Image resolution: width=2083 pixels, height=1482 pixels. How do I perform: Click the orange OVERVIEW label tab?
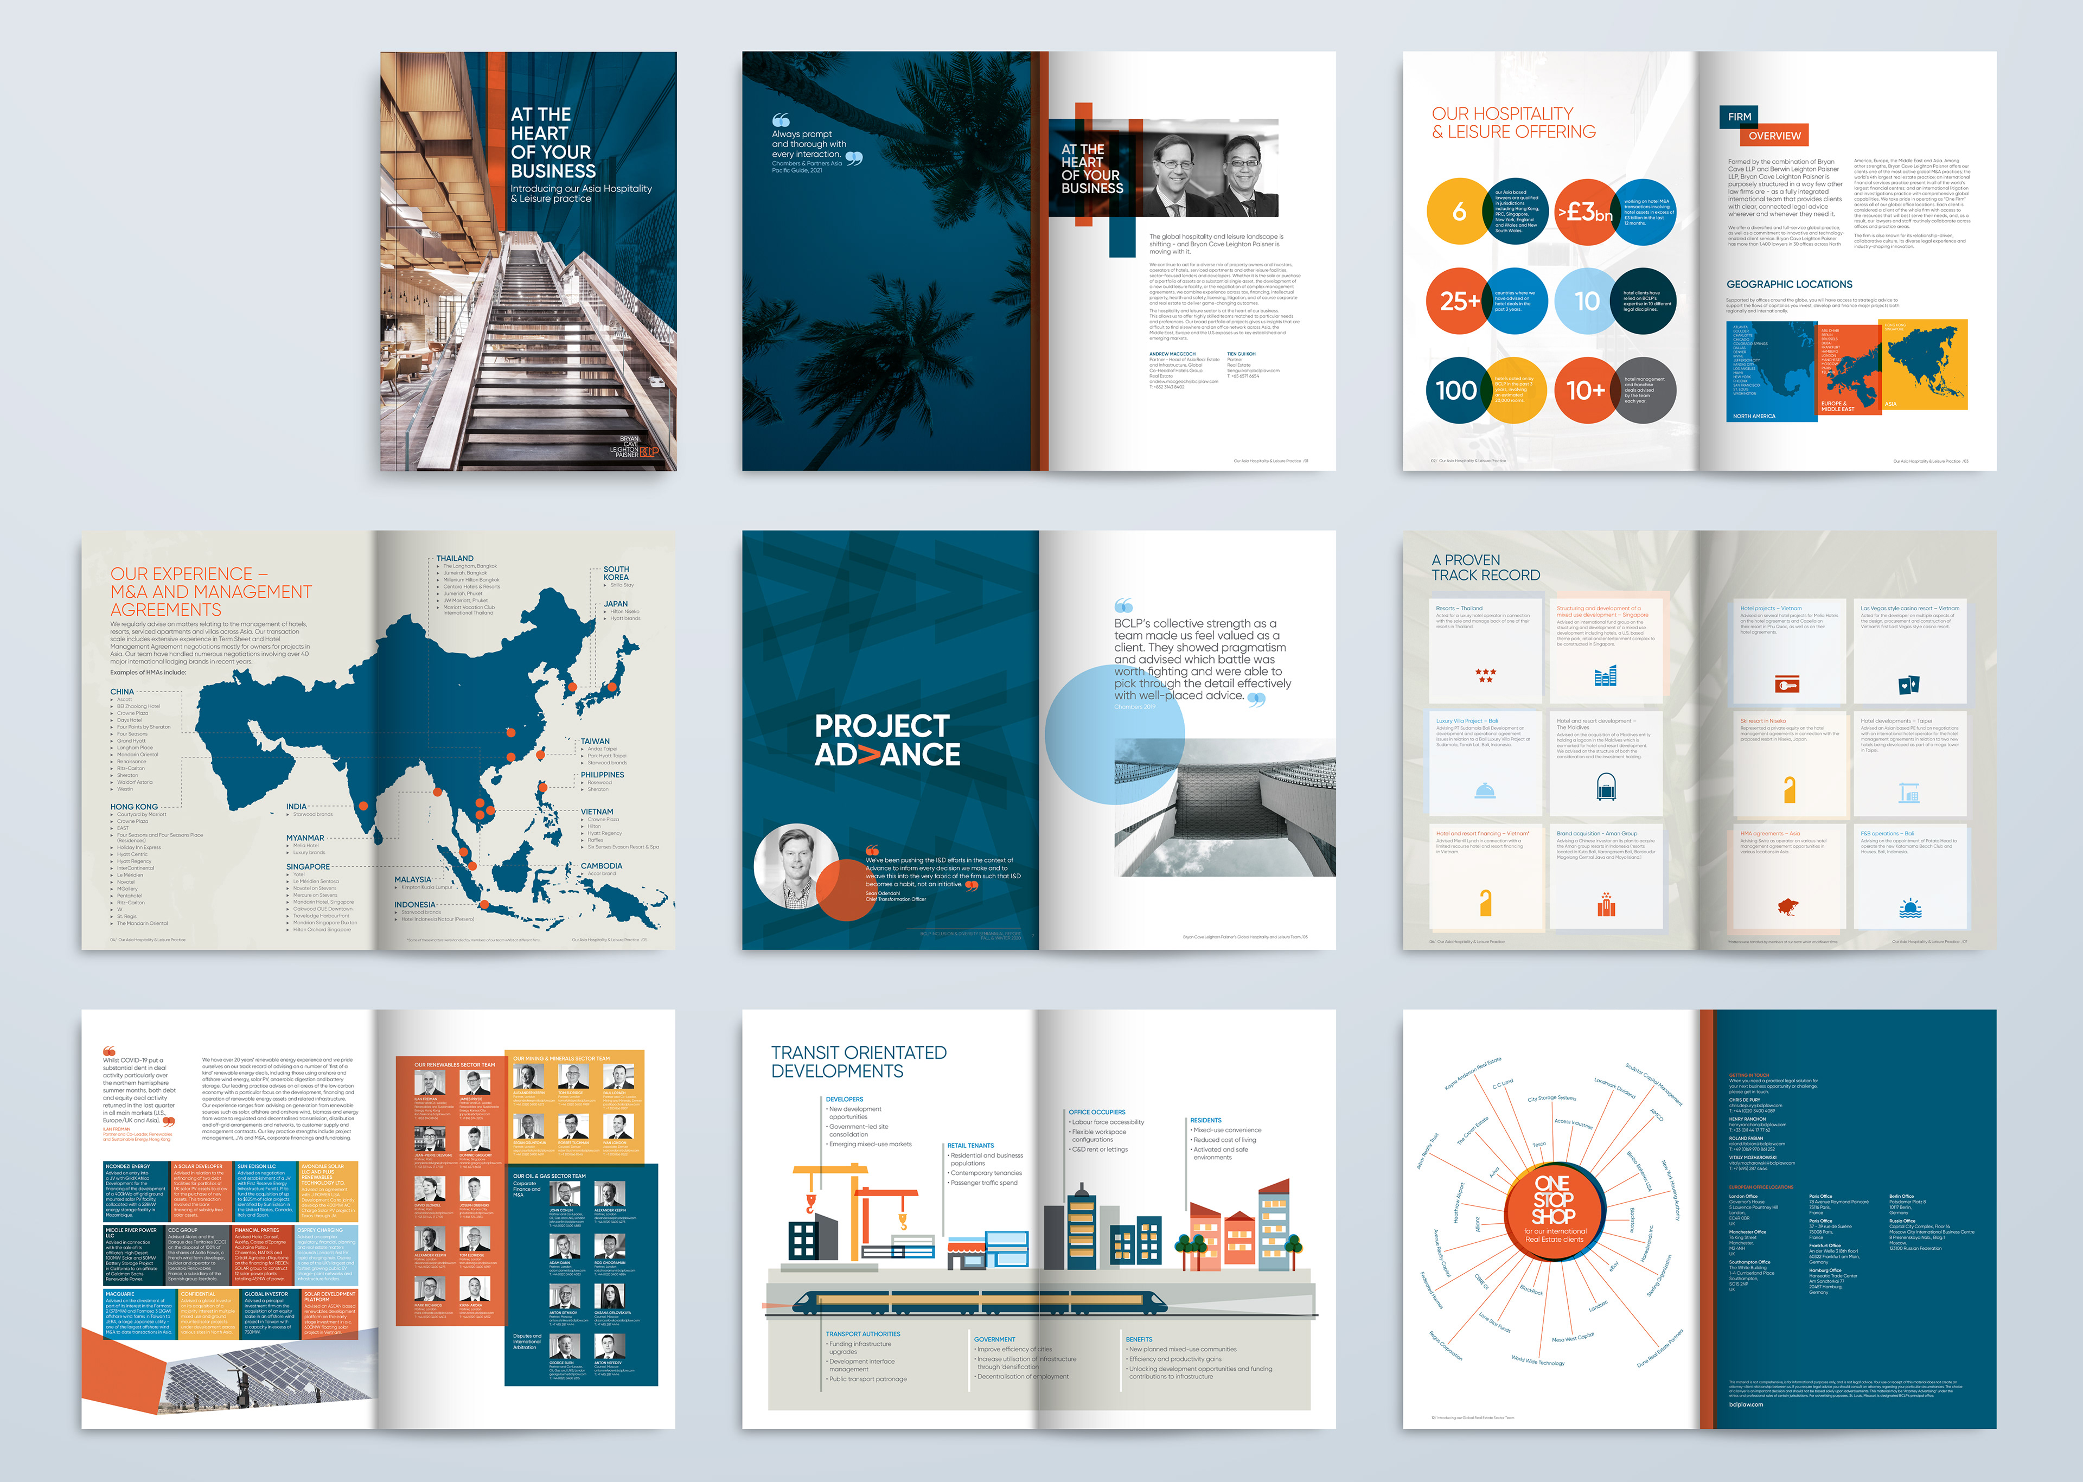1774,136
